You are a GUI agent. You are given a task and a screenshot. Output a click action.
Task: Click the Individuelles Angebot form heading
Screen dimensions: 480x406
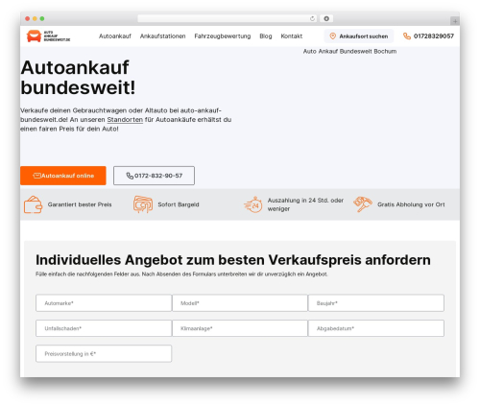click(x=233, y=260)
